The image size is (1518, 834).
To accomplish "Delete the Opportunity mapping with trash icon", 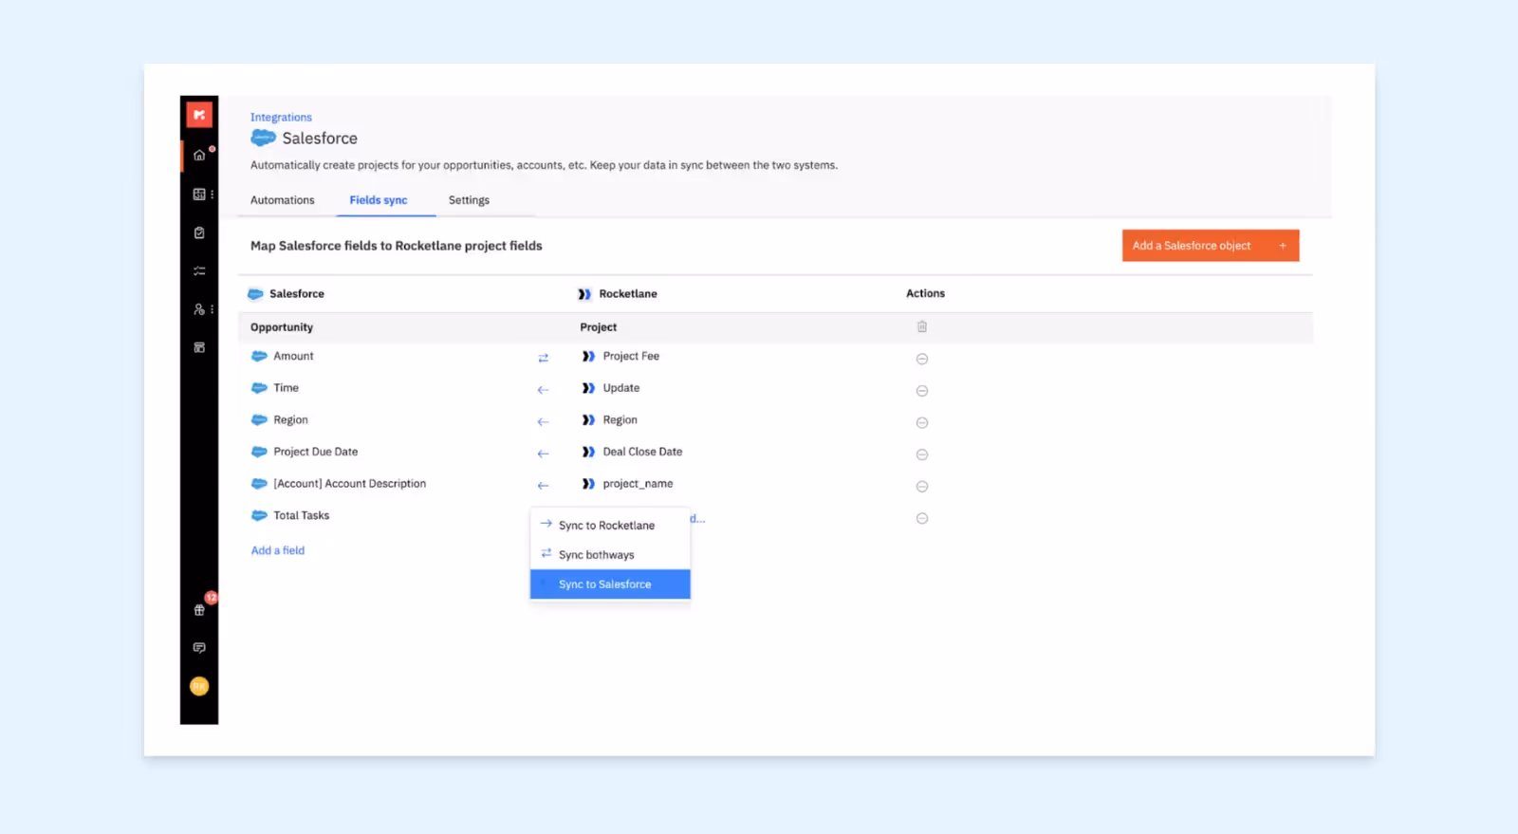I will (x=922, y=326).
